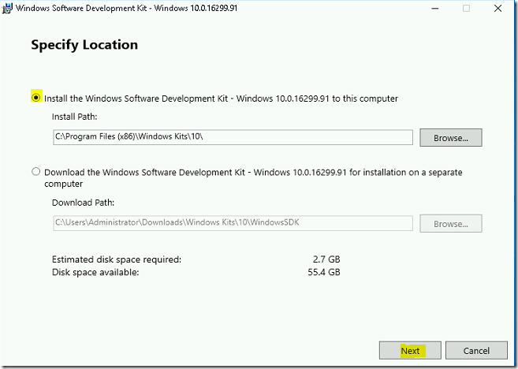The width and height of the screenshot is (518, 369).
Task: Click 'Estimated disk space required:' text
Action: [x=117, y=259]
